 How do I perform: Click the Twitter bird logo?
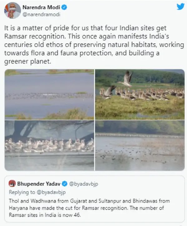click(x=180, y=7)
